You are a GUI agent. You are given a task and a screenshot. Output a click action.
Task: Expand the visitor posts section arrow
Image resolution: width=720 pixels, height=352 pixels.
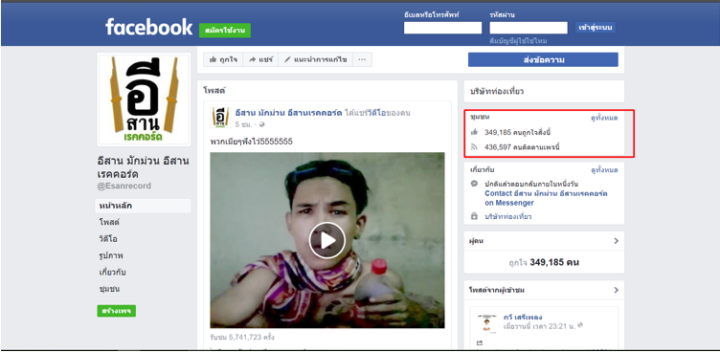click(616, 290)
